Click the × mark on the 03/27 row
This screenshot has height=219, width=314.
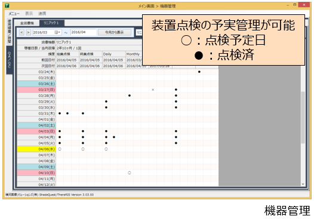(153, 90)
